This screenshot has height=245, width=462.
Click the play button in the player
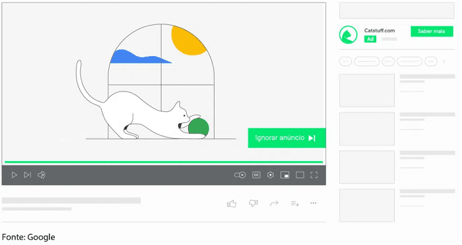pyautogui.click(x=14, y=175)
